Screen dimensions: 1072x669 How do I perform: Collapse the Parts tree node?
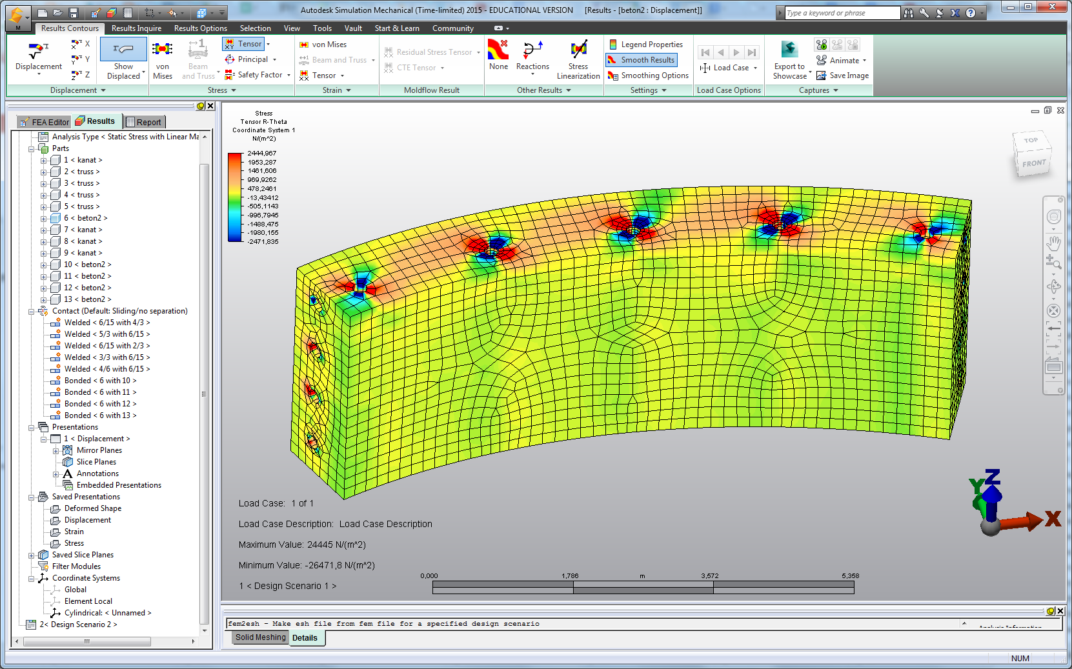(31, 149)
